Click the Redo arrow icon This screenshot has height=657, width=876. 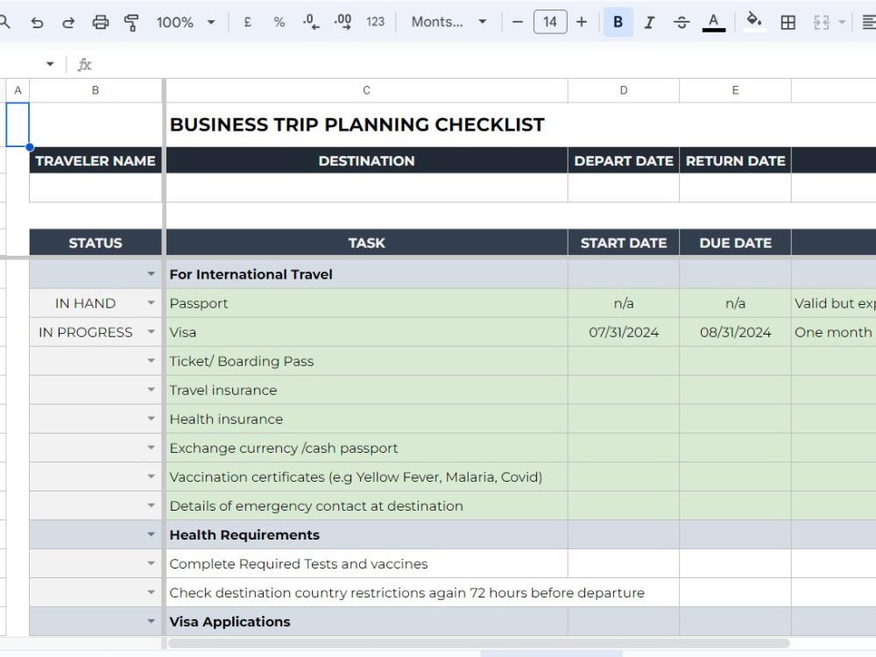coord(68,23)
